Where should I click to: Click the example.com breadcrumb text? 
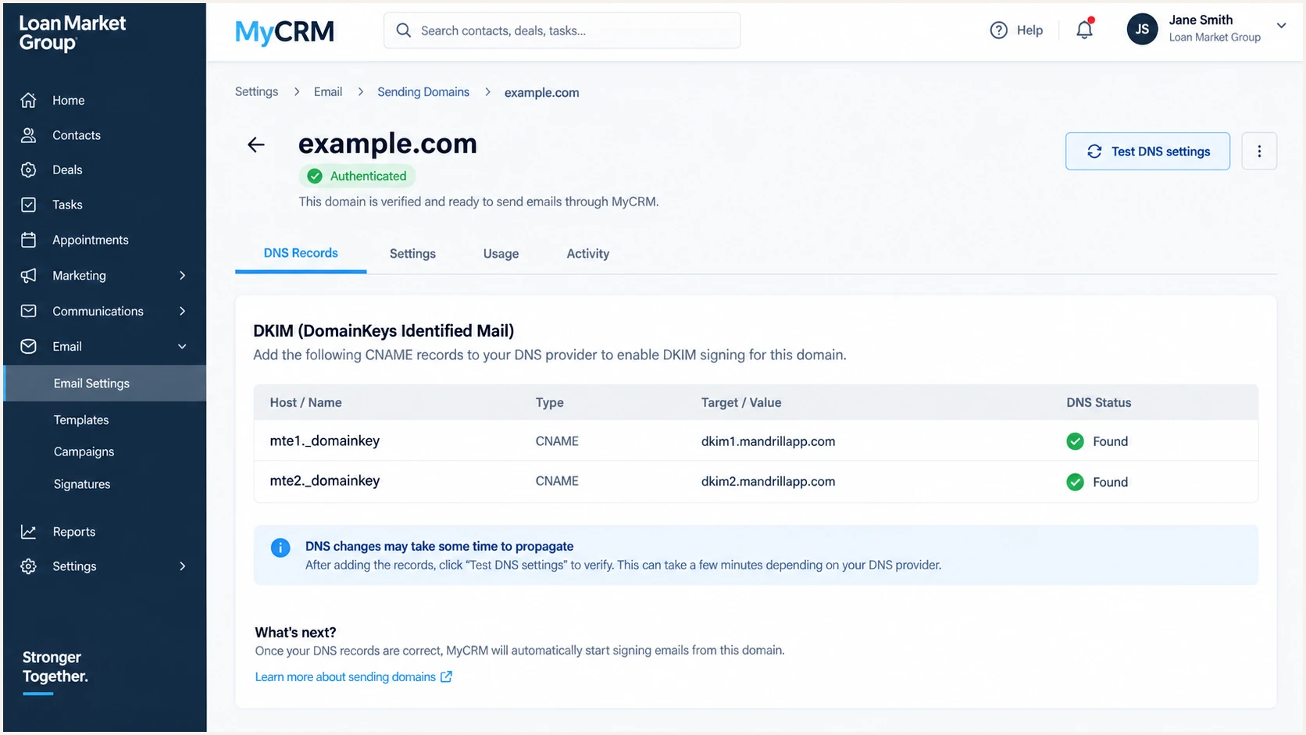[541, 92]
